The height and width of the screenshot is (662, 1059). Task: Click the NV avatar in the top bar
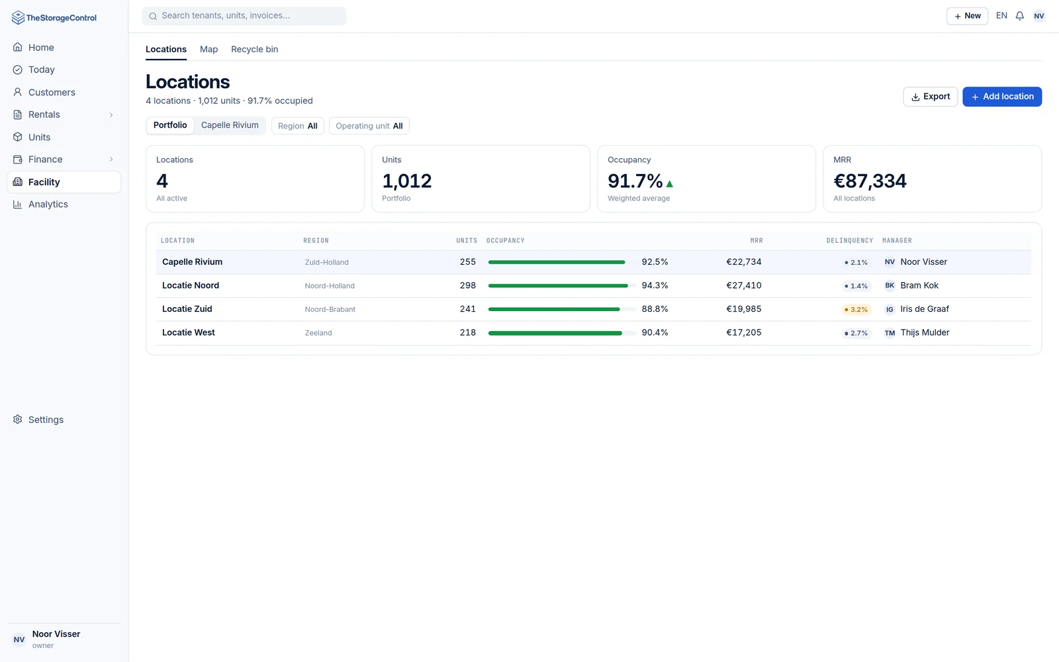(x=1039, y=16)
